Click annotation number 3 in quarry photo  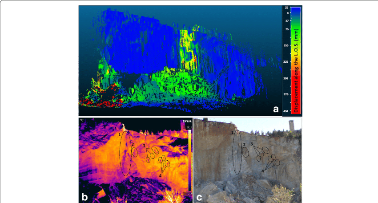point(252,144)
